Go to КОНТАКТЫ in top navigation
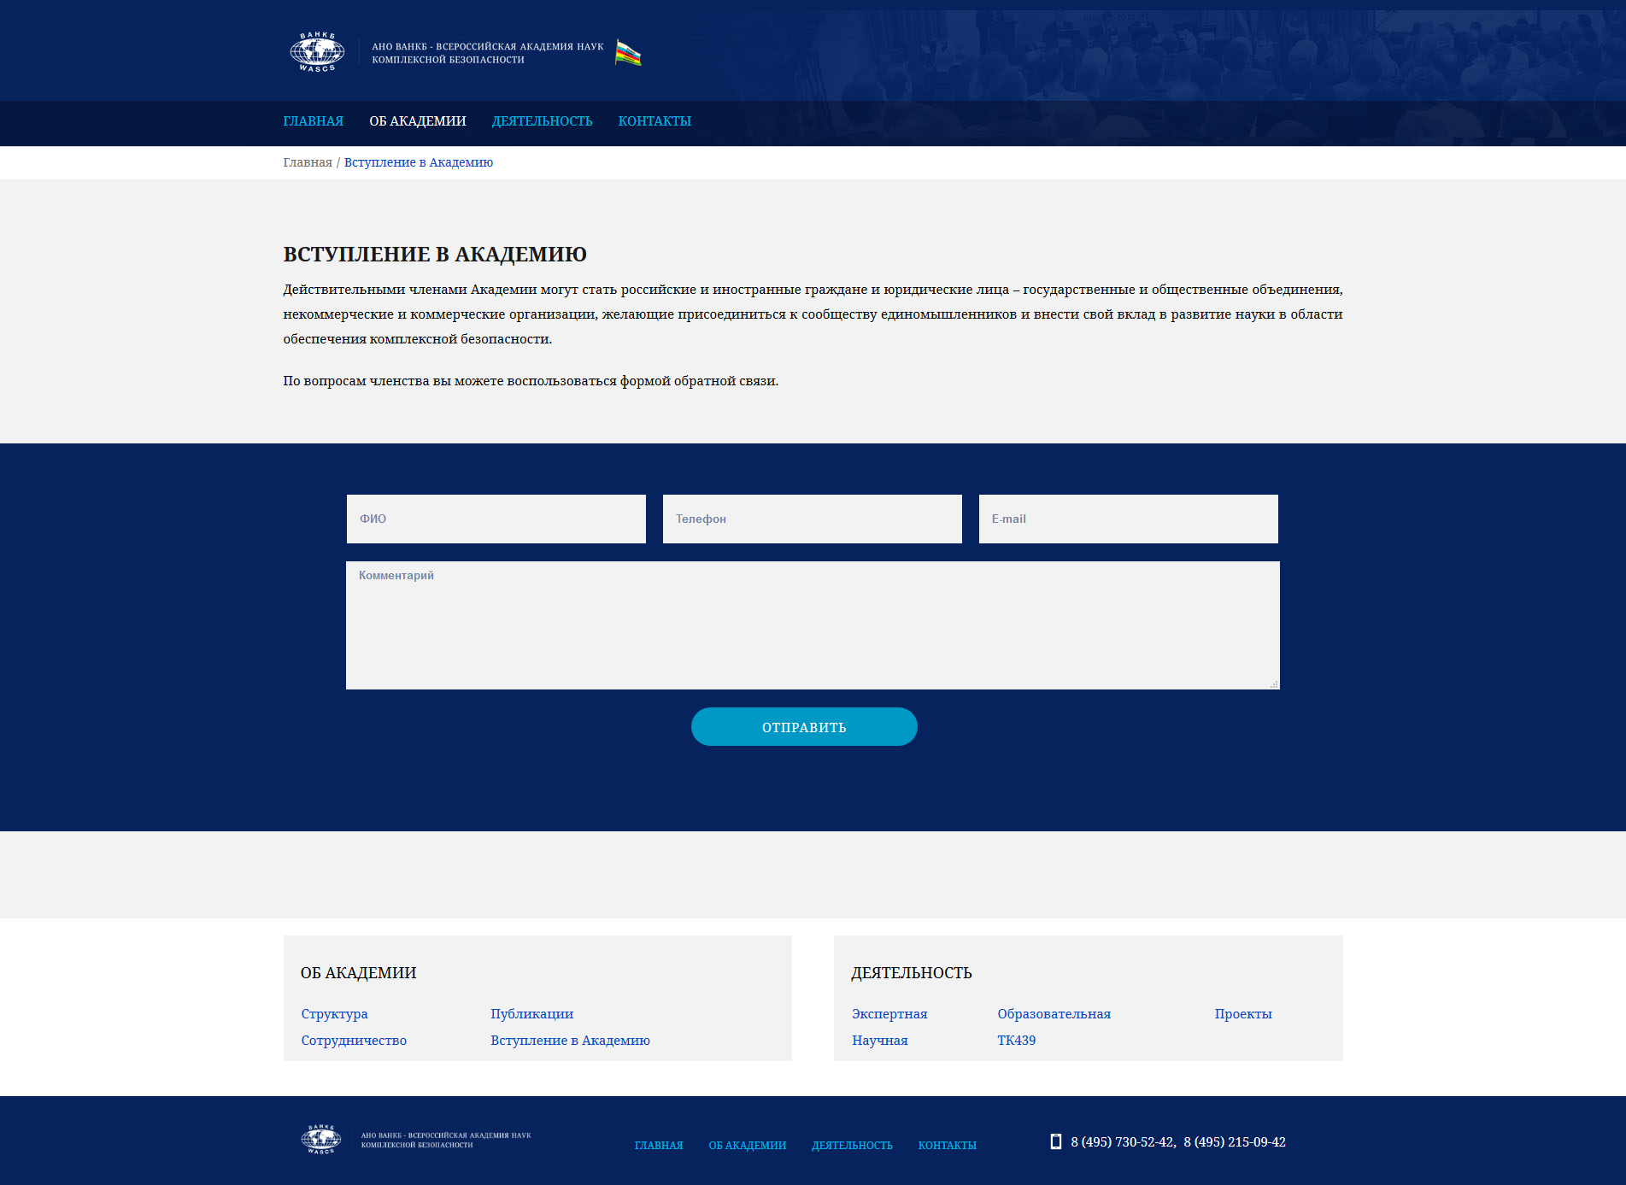1626x1185 pixels. tap(655, 121)
